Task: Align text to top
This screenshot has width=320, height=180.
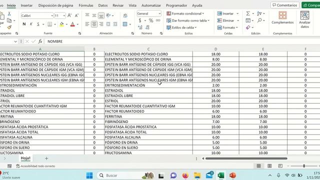Action: (87, 15)
